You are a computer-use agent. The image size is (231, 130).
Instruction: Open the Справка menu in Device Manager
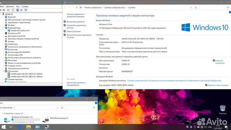click(x=25, y=6)
